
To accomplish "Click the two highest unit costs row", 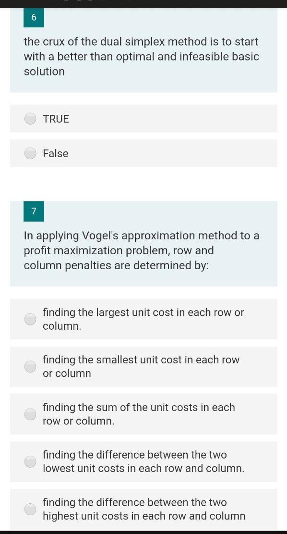I will [x=144, y=509].
